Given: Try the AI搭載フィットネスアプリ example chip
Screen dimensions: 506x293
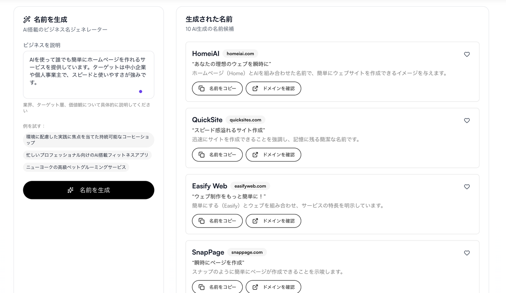Looking at the screenshot, I should (87, 155).
